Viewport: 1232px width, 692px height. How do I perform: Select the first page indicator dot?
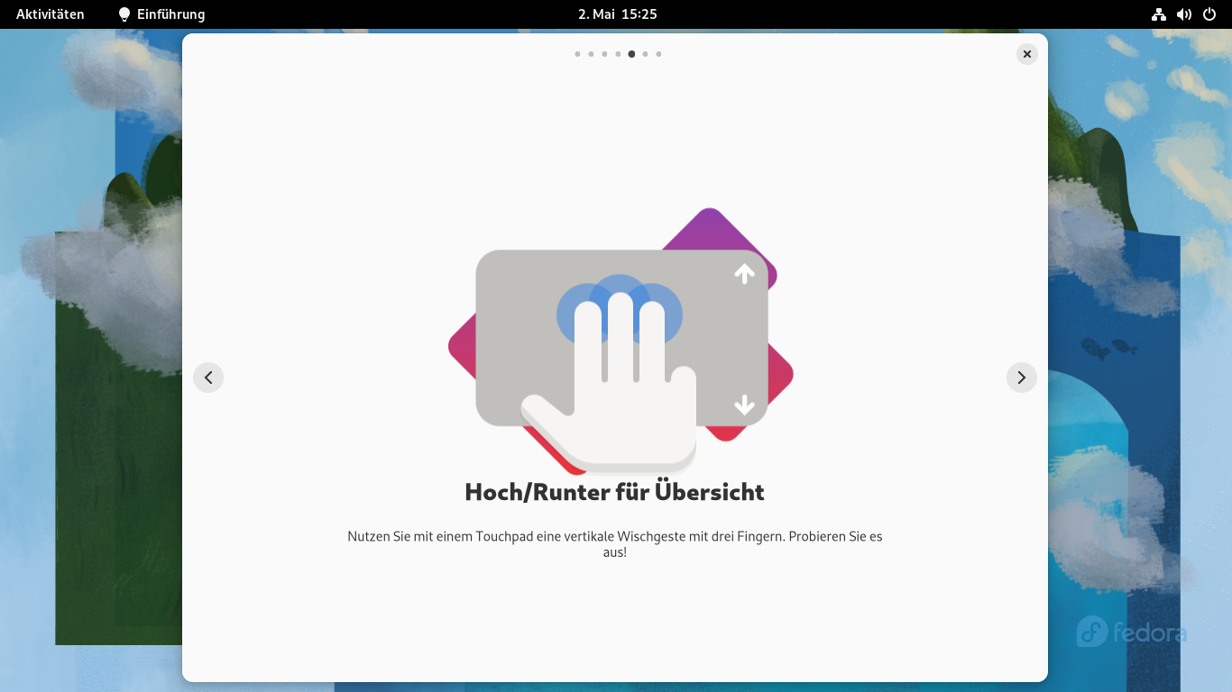577,54
